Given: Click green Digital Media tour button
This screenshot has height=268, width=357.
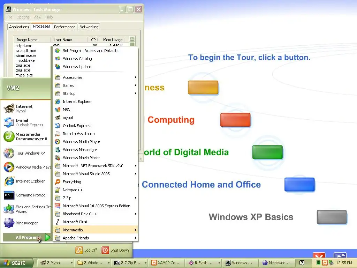Looking at the screenshot, I should 267,152.
